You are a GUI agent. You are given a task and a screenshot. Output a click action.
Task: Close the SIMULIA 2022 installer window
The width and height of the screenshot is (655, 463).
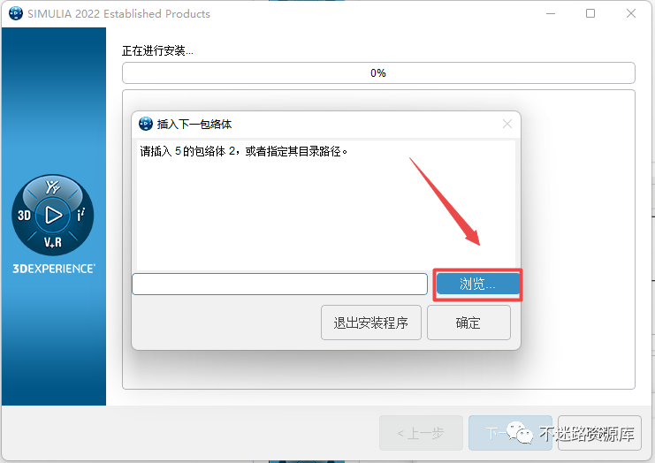631,14
